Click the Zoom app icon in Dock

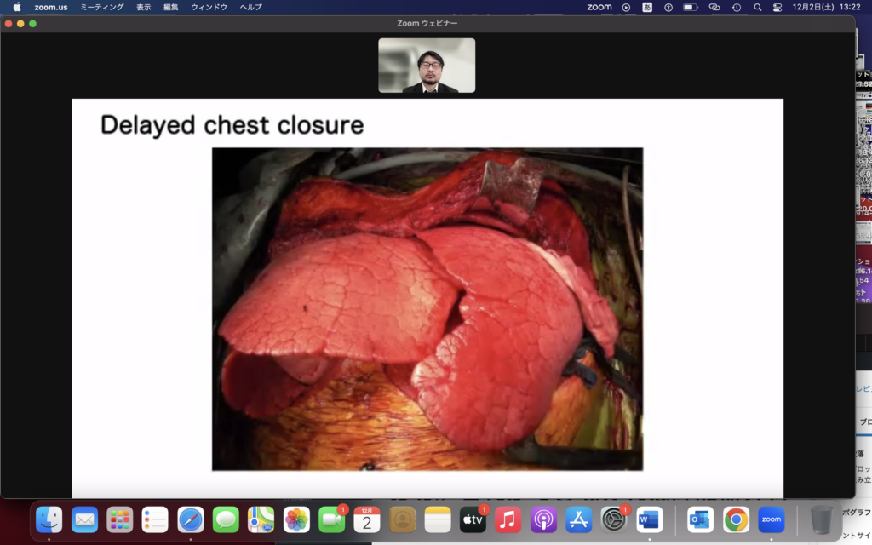tap(771, 519)
